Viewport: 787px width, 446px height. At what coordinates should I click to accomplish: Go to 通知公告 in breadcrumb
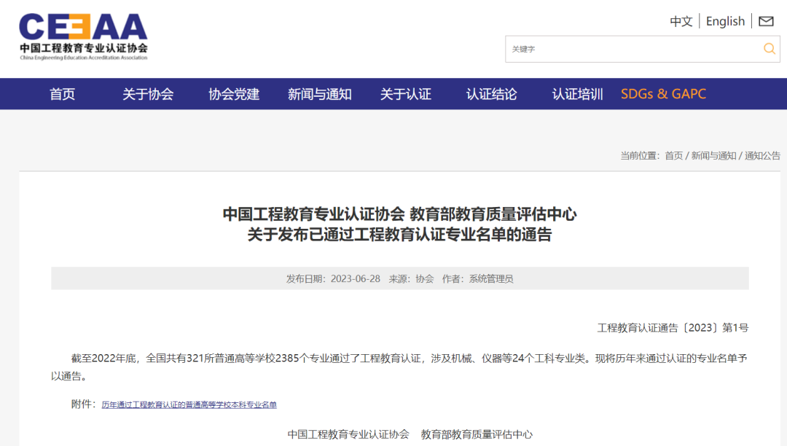[762, 155]
